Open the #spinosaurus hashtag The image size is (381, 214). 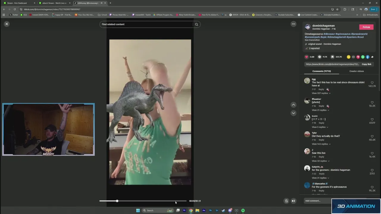[343, 34]
